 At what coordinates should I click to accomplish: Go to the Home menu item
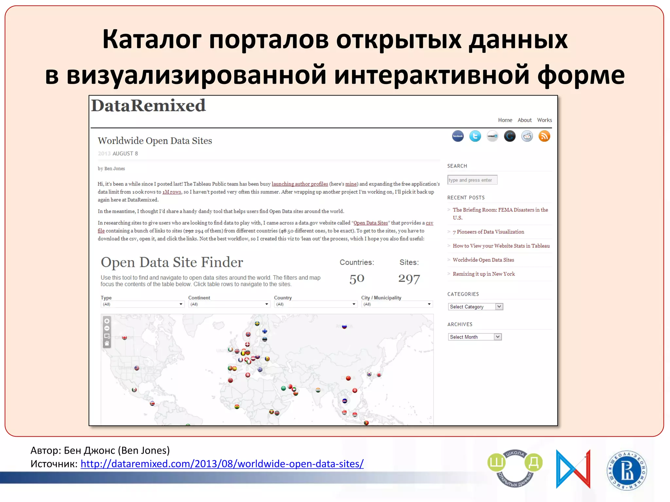tap(505, 120)
